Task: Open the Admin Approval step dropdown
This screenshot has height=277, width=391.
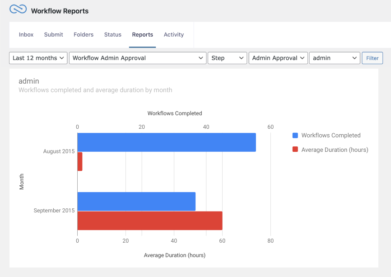Action: pyautogui.click(x=278, y=58)
